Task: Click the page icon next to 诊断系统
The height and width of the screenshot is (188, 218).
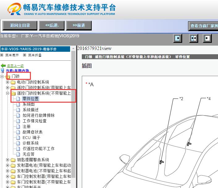Action: [x=18, y=143]
